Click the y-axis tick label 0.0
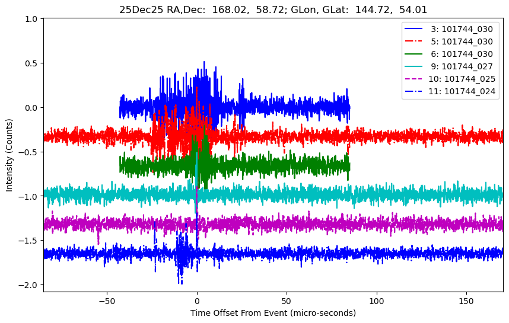Screen dimensions: 509x323 pos(31,108)
